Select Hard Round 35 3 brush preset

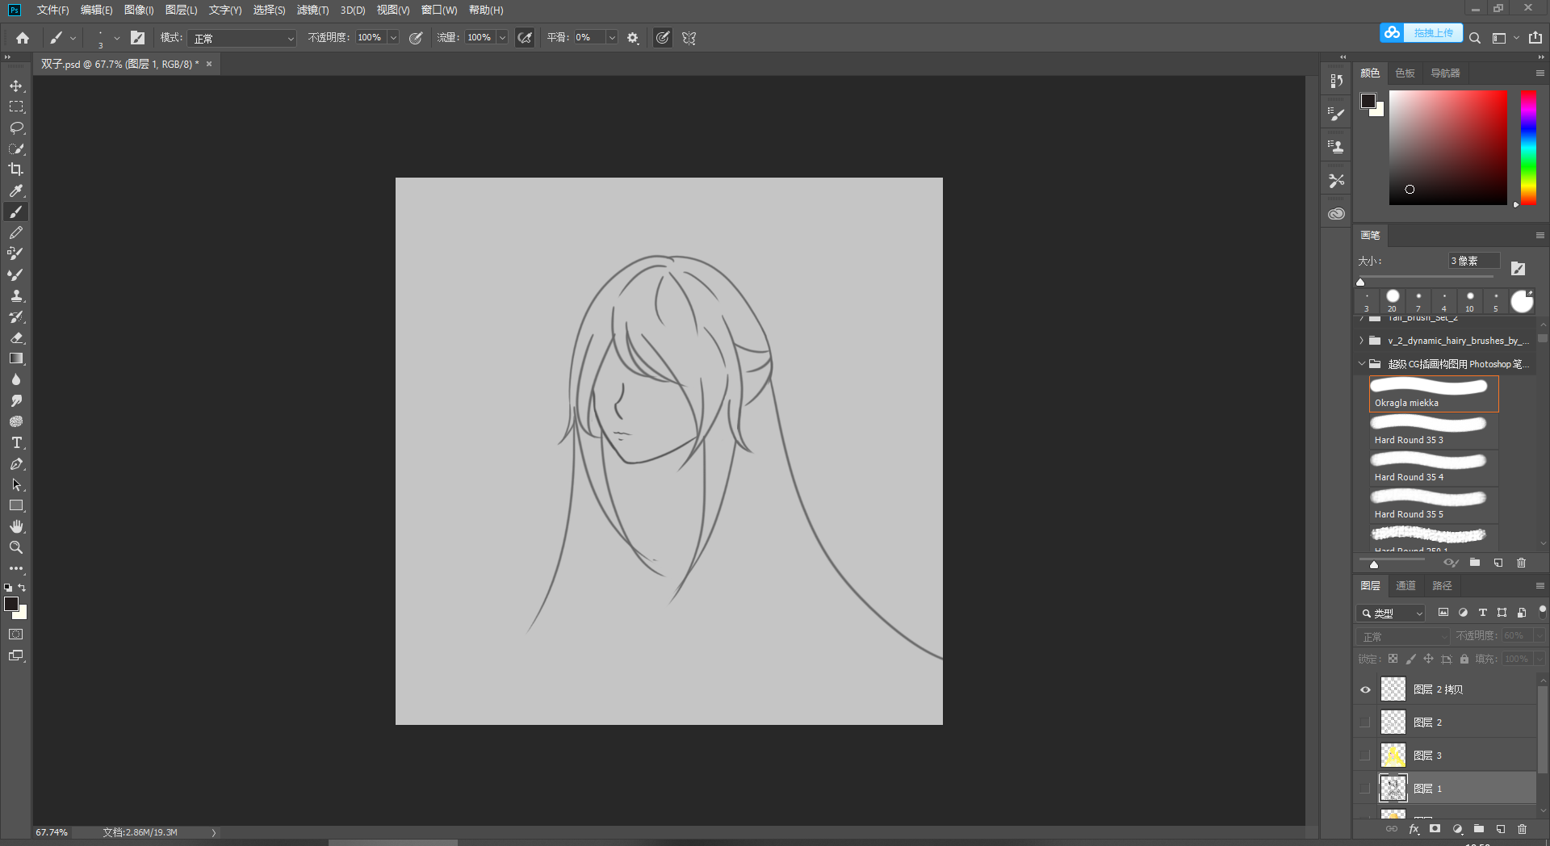coord(1434,431)
